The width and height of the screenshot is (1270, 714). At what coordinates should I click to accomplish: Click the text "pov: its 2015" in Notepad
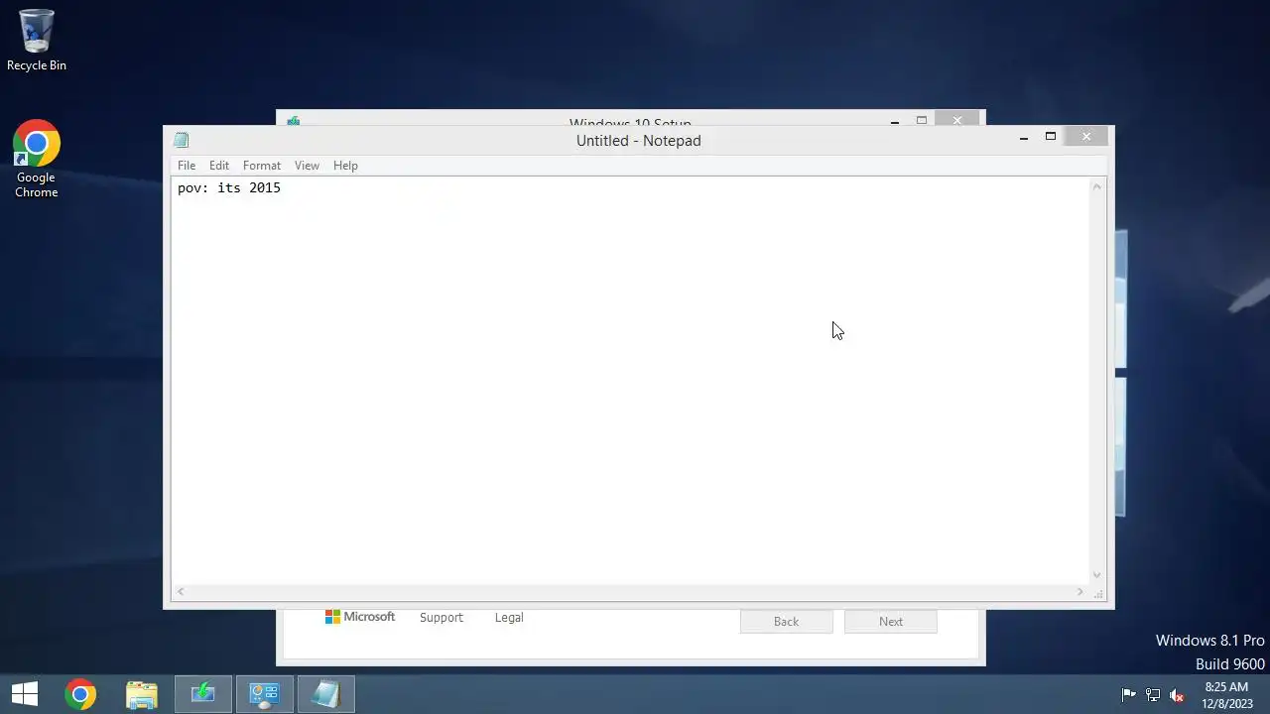click(229, 187)
